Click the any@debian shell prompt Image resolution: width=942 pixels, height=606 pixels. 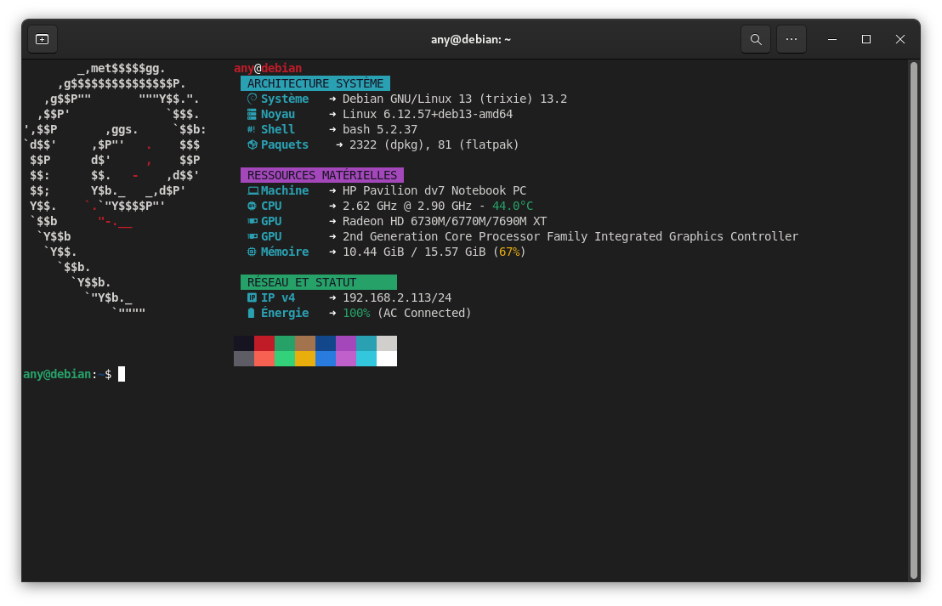tap(67, 374)
